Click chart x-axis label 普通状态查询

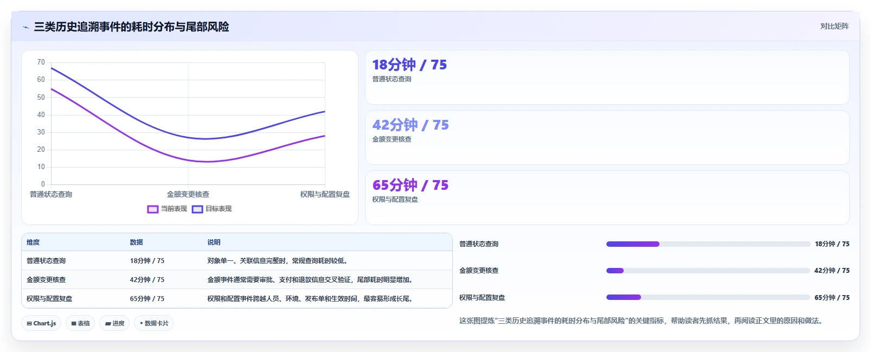click(51, 194)
